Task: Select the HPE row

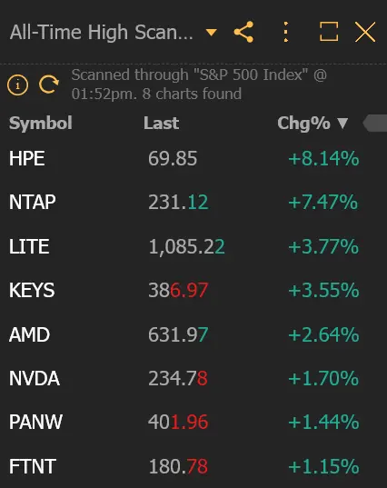Action: [x=193, y=158]
